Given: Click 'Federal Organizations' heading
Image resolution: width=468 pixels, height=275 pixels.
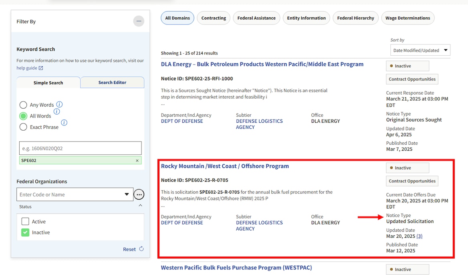Looking at the screenshot, I should pyautogui.click(x=42, y=182).
